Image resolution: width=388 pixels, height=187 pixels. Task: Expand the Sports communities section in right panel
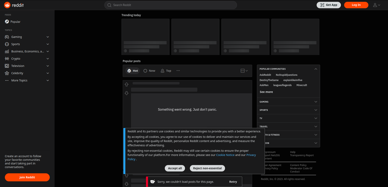[288, 110]
